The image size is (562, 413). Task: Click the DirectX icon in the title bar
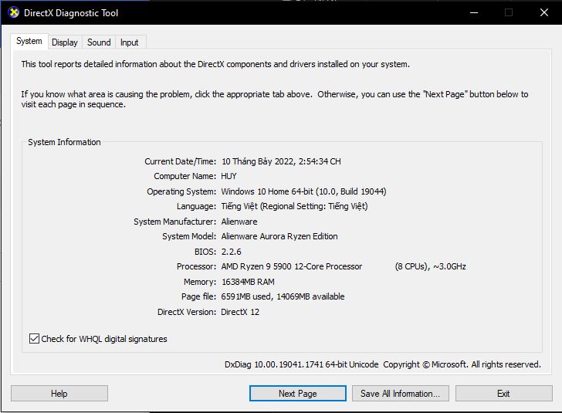coord(14,12)
